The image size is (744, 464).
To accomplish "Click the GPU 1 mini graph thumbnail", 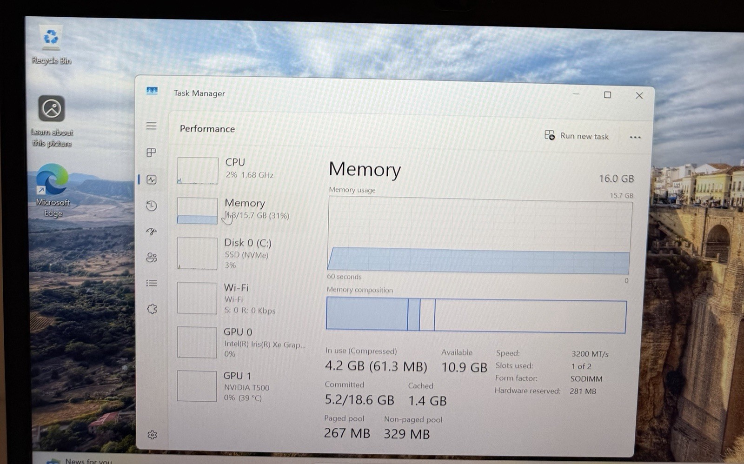I will (197, 386).
